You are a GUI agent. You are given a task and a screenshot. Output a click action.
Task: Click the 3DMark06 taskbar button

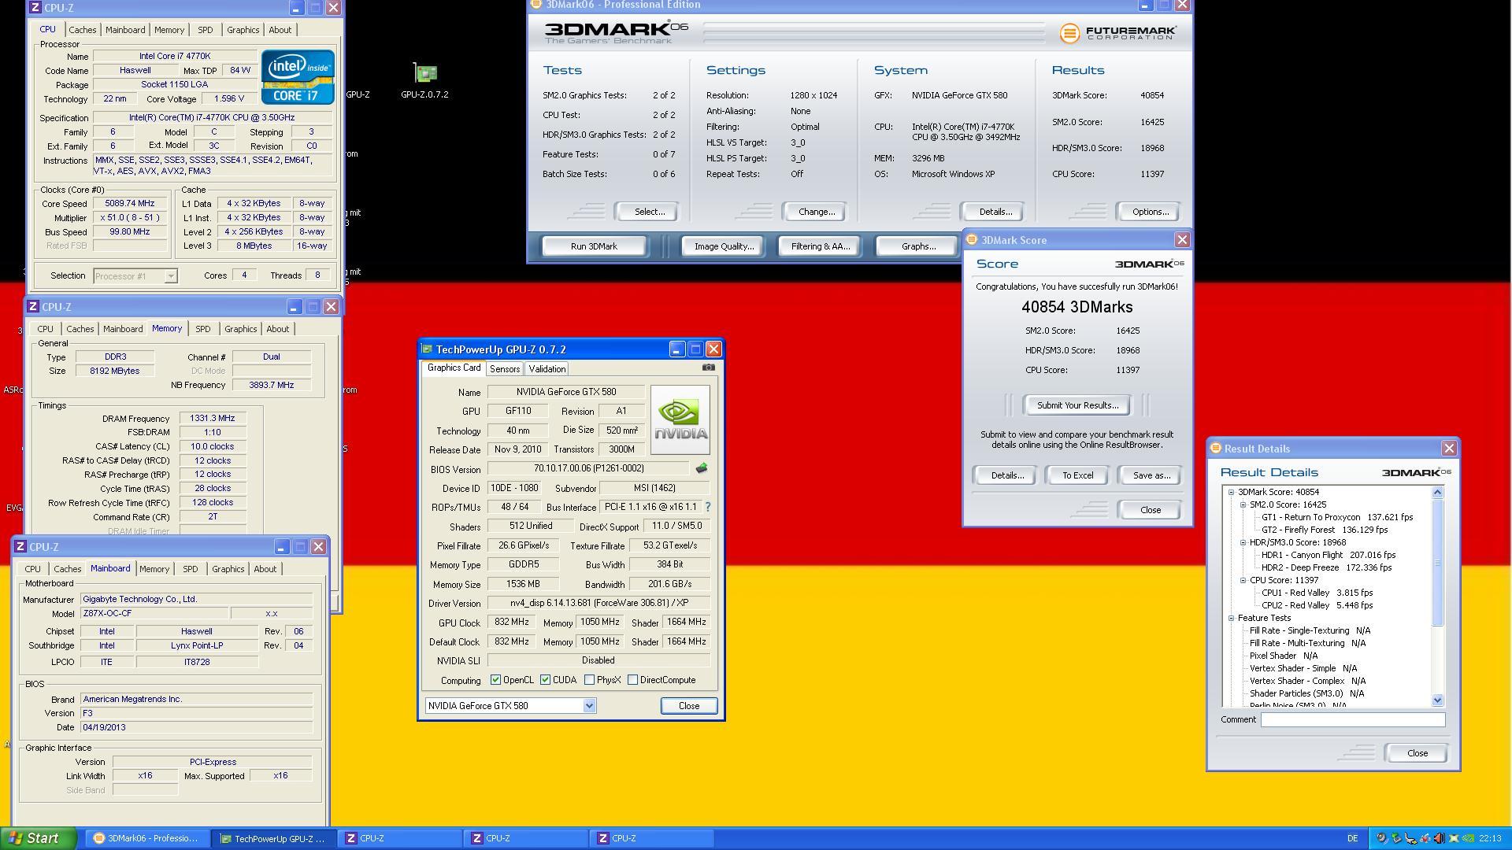[147, 838]
